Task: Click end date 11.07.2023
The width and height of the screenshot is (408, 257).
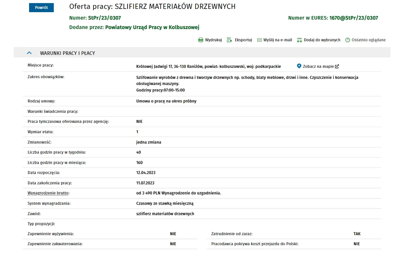Action: tap(145, 183)
